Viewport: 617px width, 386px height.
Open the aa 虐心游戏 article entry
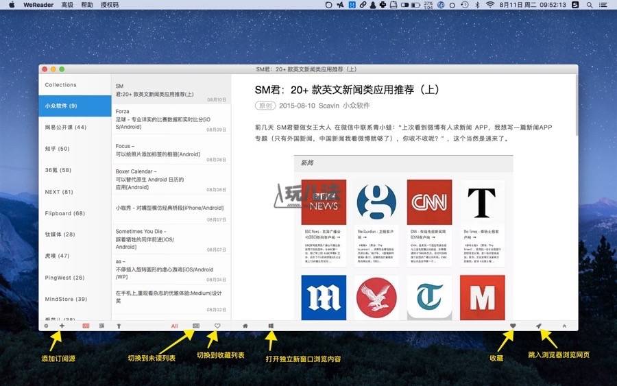point(171,269)
